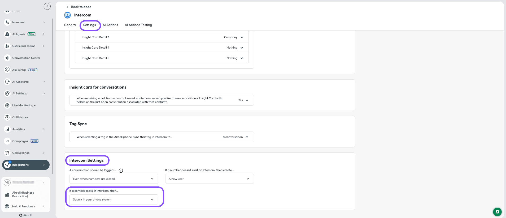Click the Intercom app logo
Screen dimensions: 506x218
[68, 15]
